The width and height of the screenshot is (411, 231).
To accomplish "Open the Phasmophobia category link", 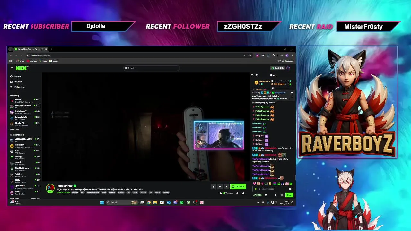I will [x=63, y=192].
